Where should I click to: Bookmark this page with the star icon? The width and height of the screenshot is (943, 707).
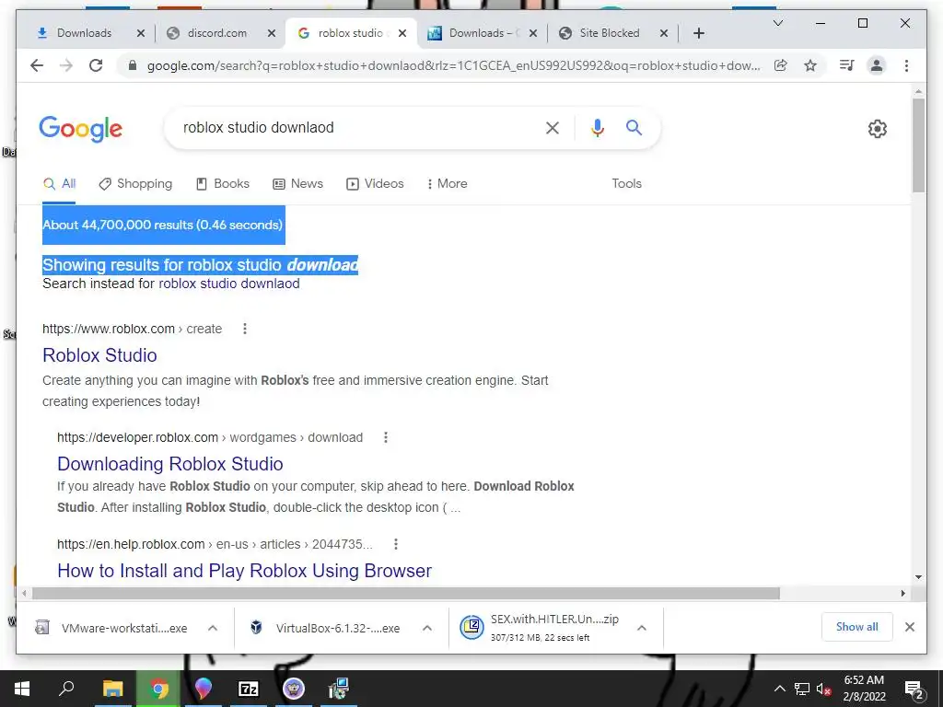[810, 65]
